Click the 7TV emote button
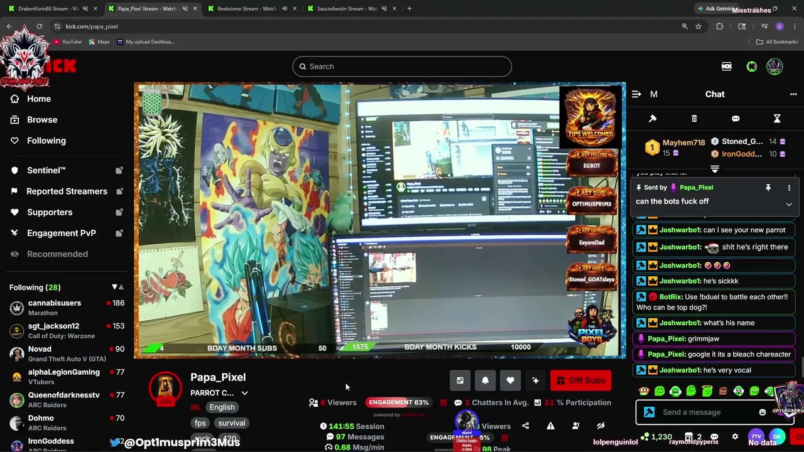 pyautogui.click(x=756, y=436)
